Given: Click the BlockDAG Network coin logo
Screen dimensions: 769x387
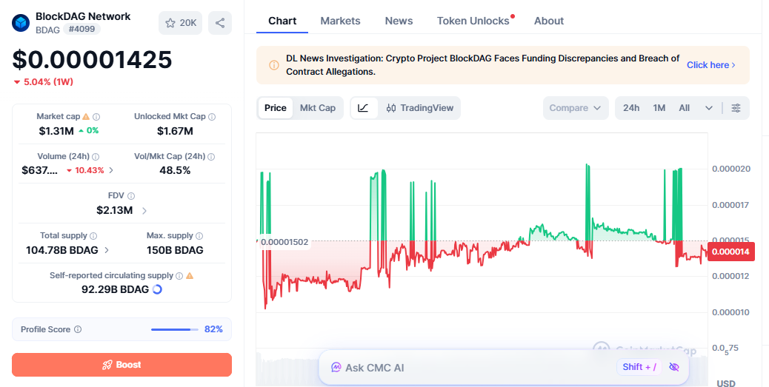Looking at the screenshot, I should (21, 22).
